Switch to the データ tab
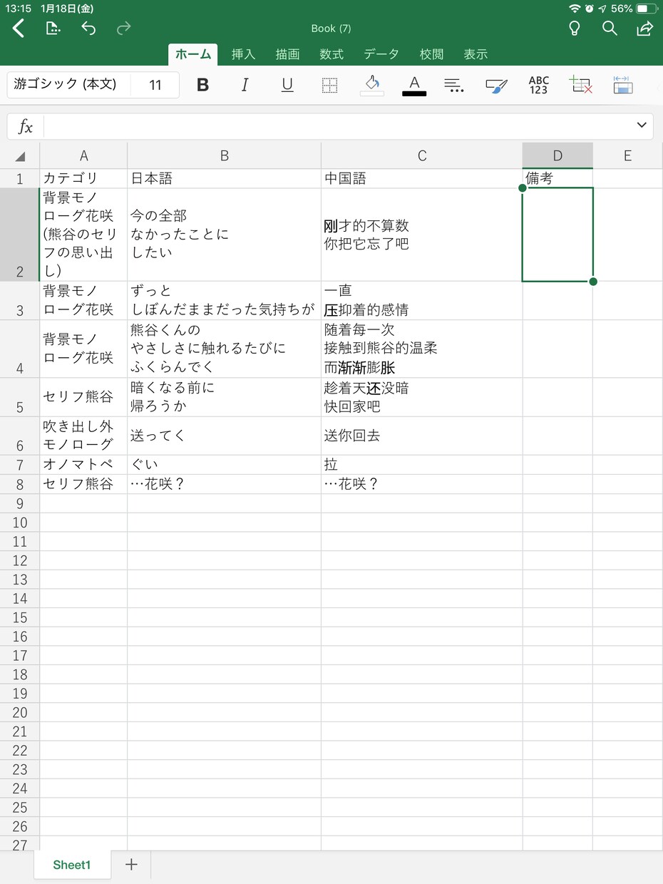Image resolution: width=663 pixels, height=884 pixels. point(381,54)
